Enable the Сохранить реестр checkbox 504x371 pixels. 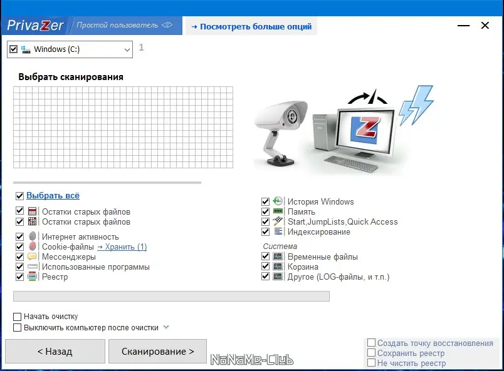371,353
